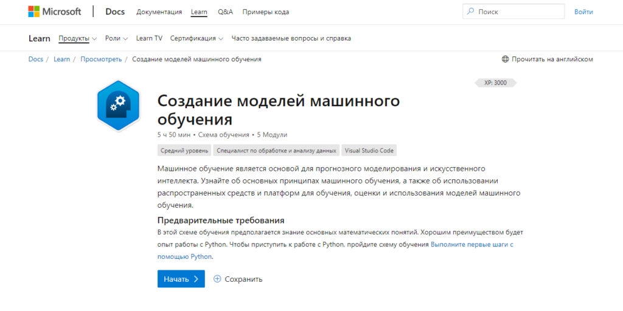Click the plus circle Save icon
This screenshot has height=311, width=623.
click(217, 279)
